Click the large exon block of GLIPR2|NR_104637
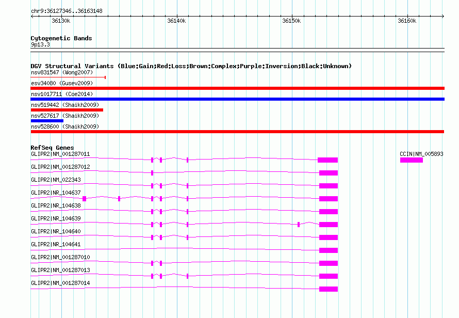The image size is (459, 318). pos(329,199)
